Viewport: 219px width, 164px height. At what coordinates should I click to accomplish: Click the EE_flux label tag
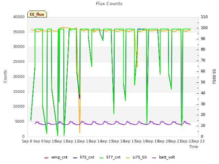click(x=37, y=14)
